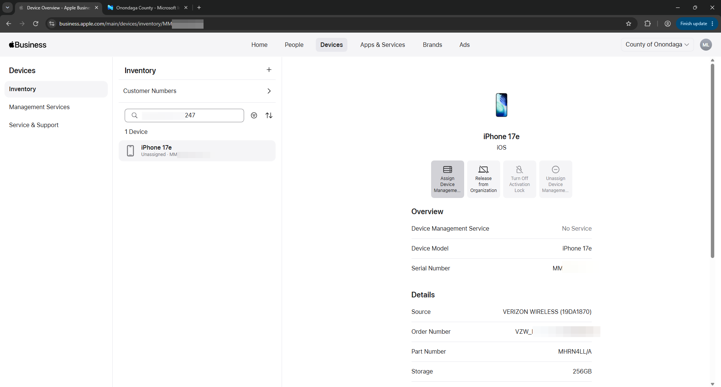Open browser extensions puzzle icon
The width and height of the screenshot is (721, 387).
pyautogui.click(x=647, y=24)
